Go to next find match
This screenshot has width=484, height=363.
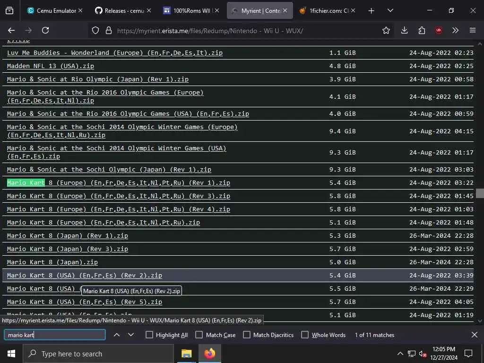[131, 335]
